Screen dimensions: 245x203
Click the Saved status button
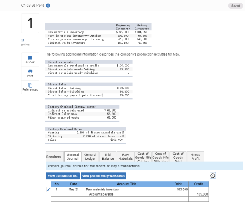click(x=236, y=6)
